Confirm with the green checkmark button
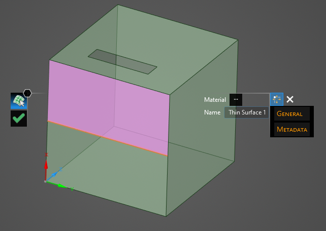The image size is (326, 231). click(x=19, y=119)
